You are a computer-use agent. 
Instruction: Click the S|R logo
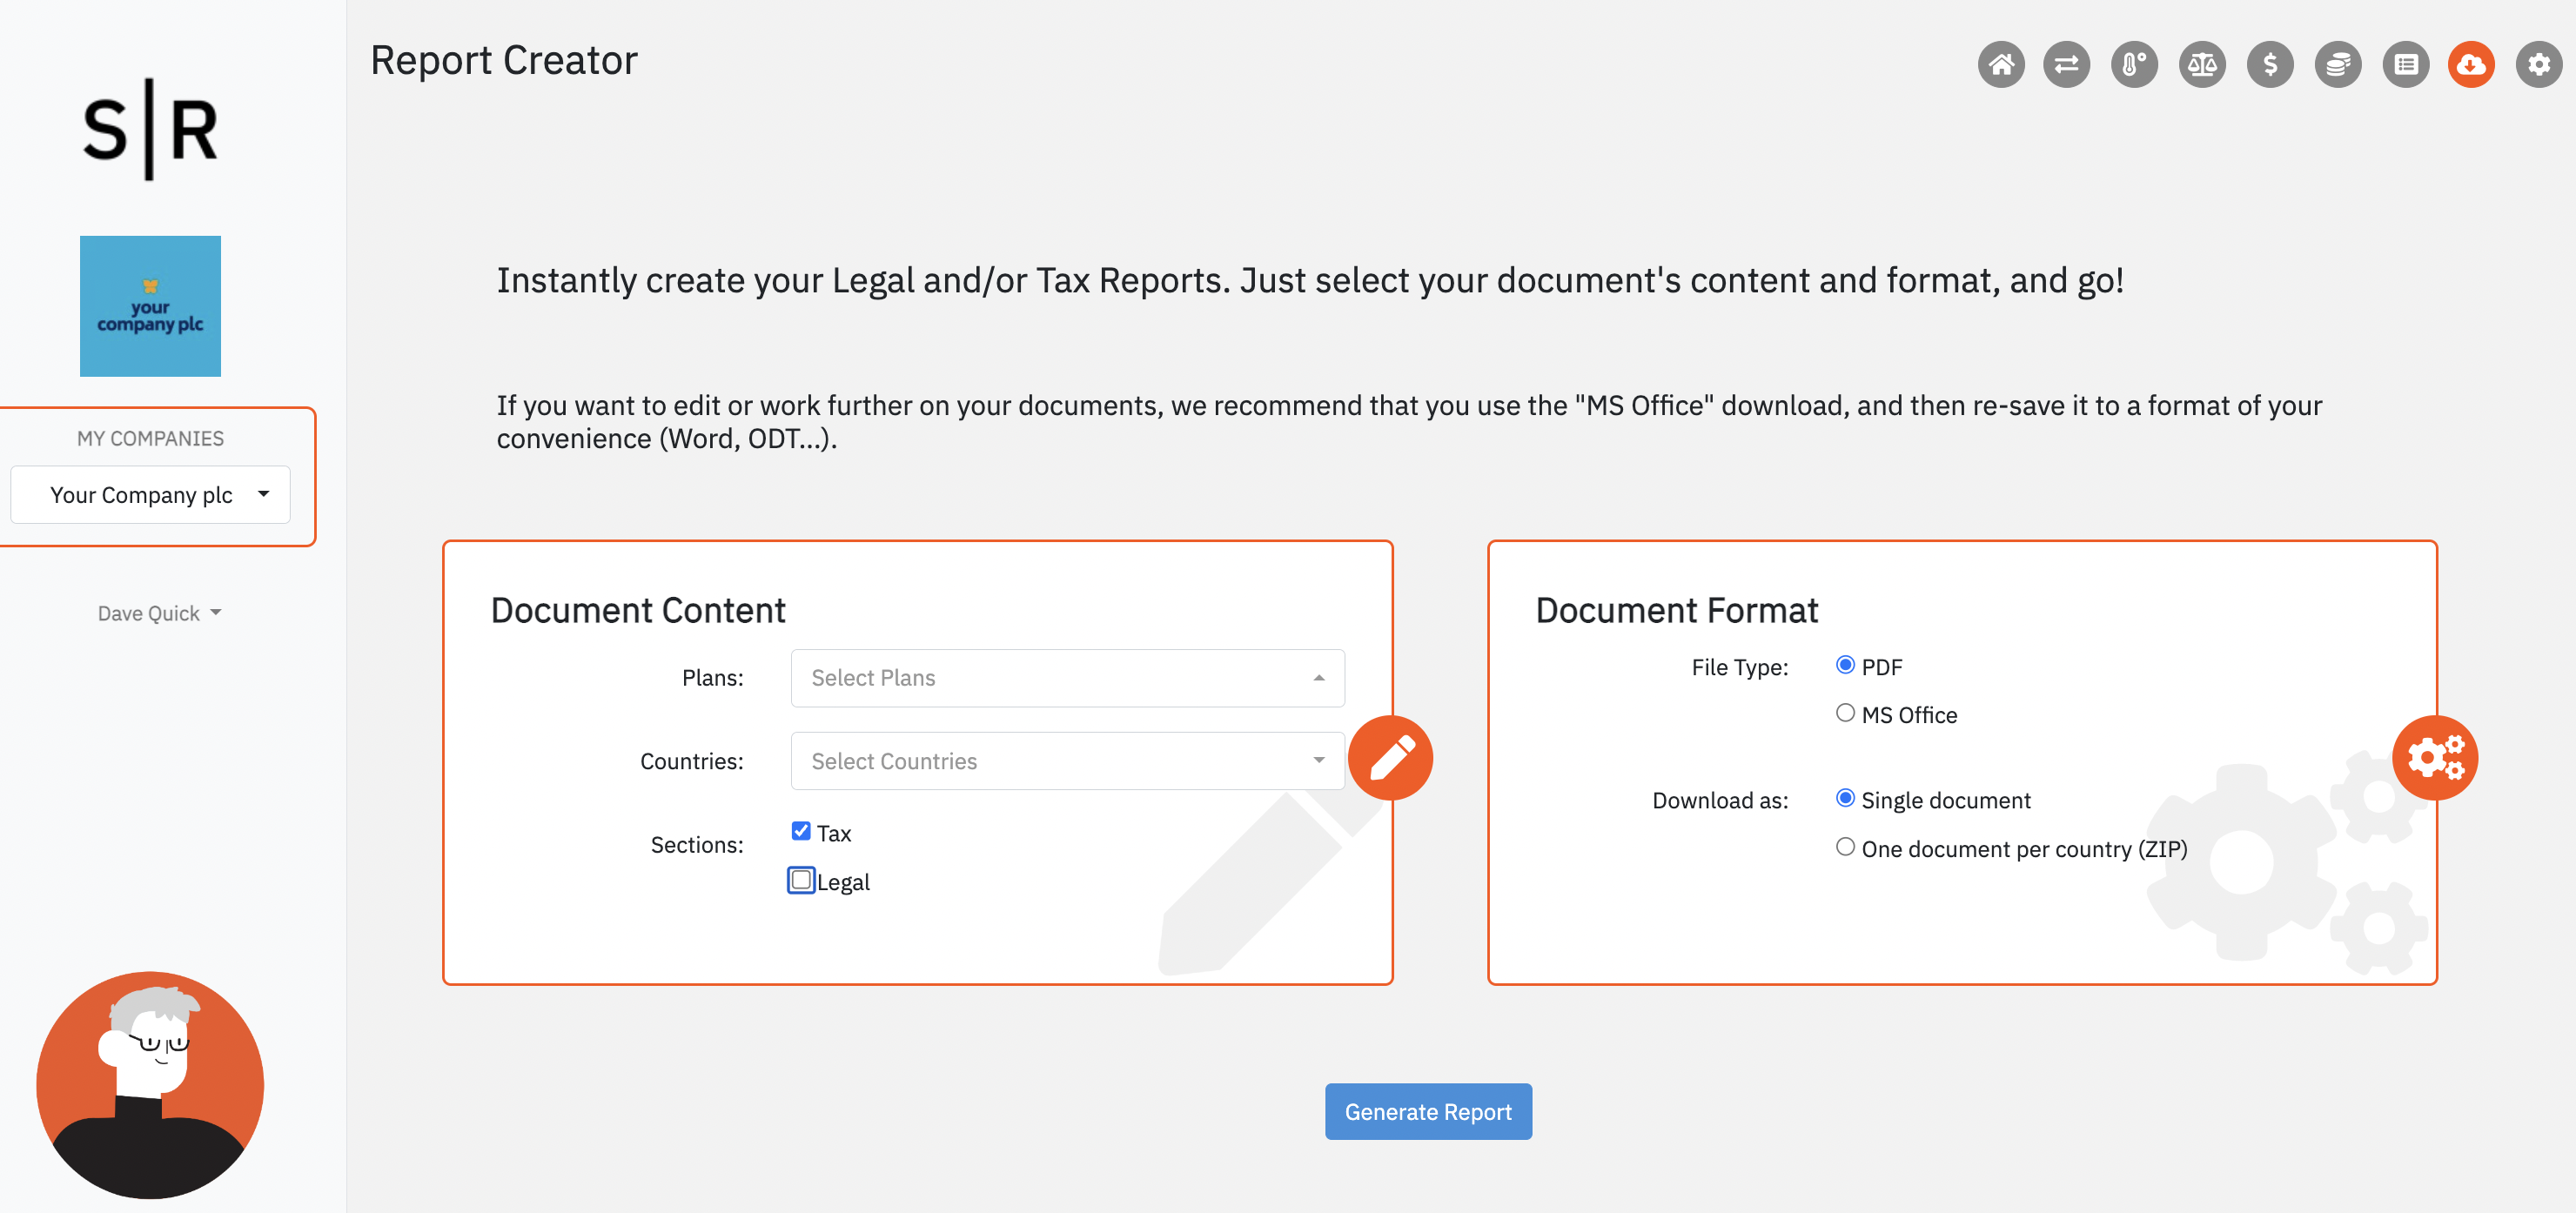pyautogui.click(x=150, y=129)
